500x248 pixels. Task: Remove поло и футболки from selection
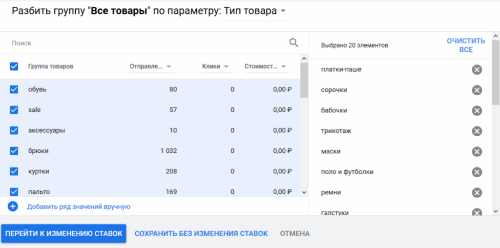coord(477,172)
